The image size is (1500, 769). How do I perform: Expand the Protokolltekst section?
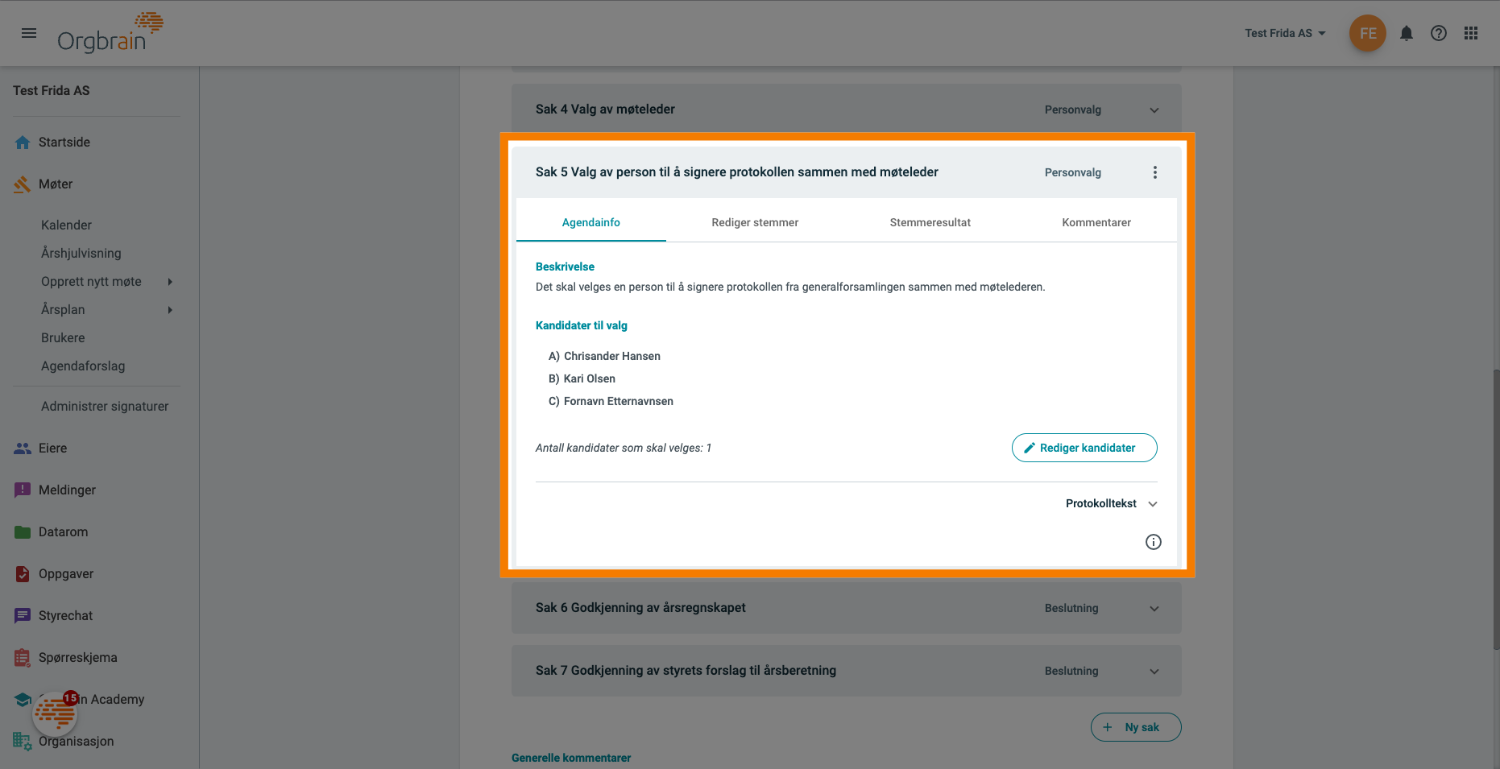pyautogui.click(x=1112, y=504)
